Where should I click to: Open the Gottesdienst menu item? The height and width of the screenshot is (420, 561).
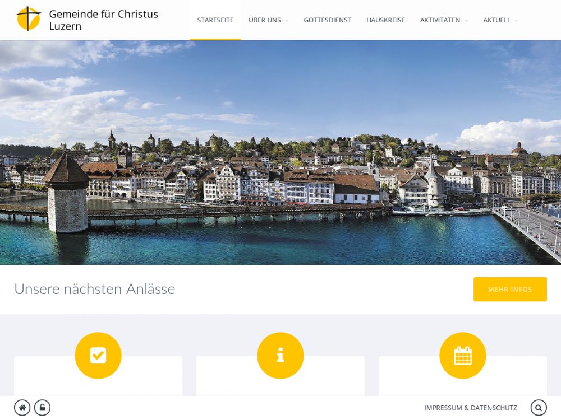pyautogui.click(x=328, y=20)
